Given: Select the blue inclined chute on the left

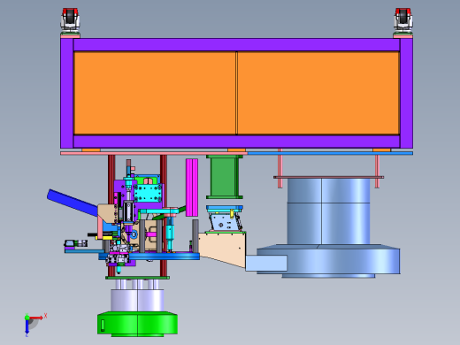Looking at the screenshot, I should pyautogui.click(x=73, y=202).
